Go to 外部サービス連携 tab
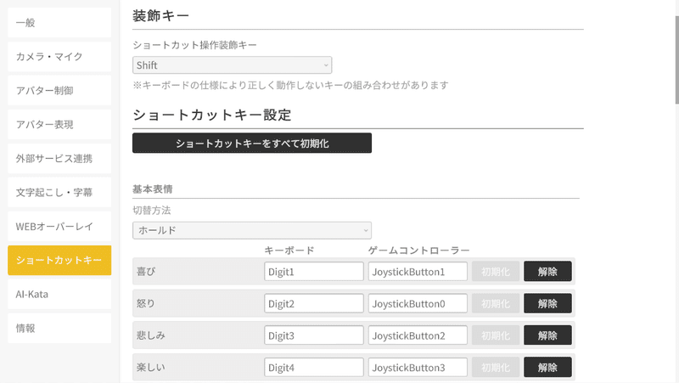This screenshot has width=679, height=383. [59, 159]
